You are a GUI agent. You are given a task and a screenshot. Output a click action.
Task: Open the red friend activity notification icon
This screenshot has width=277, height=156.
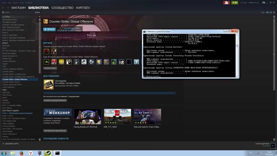tap(226, 3)
